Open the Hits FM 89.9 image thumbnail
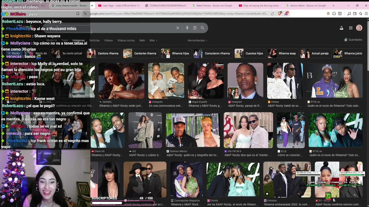Viewport: 369px width, 207px height. point(248,130)
